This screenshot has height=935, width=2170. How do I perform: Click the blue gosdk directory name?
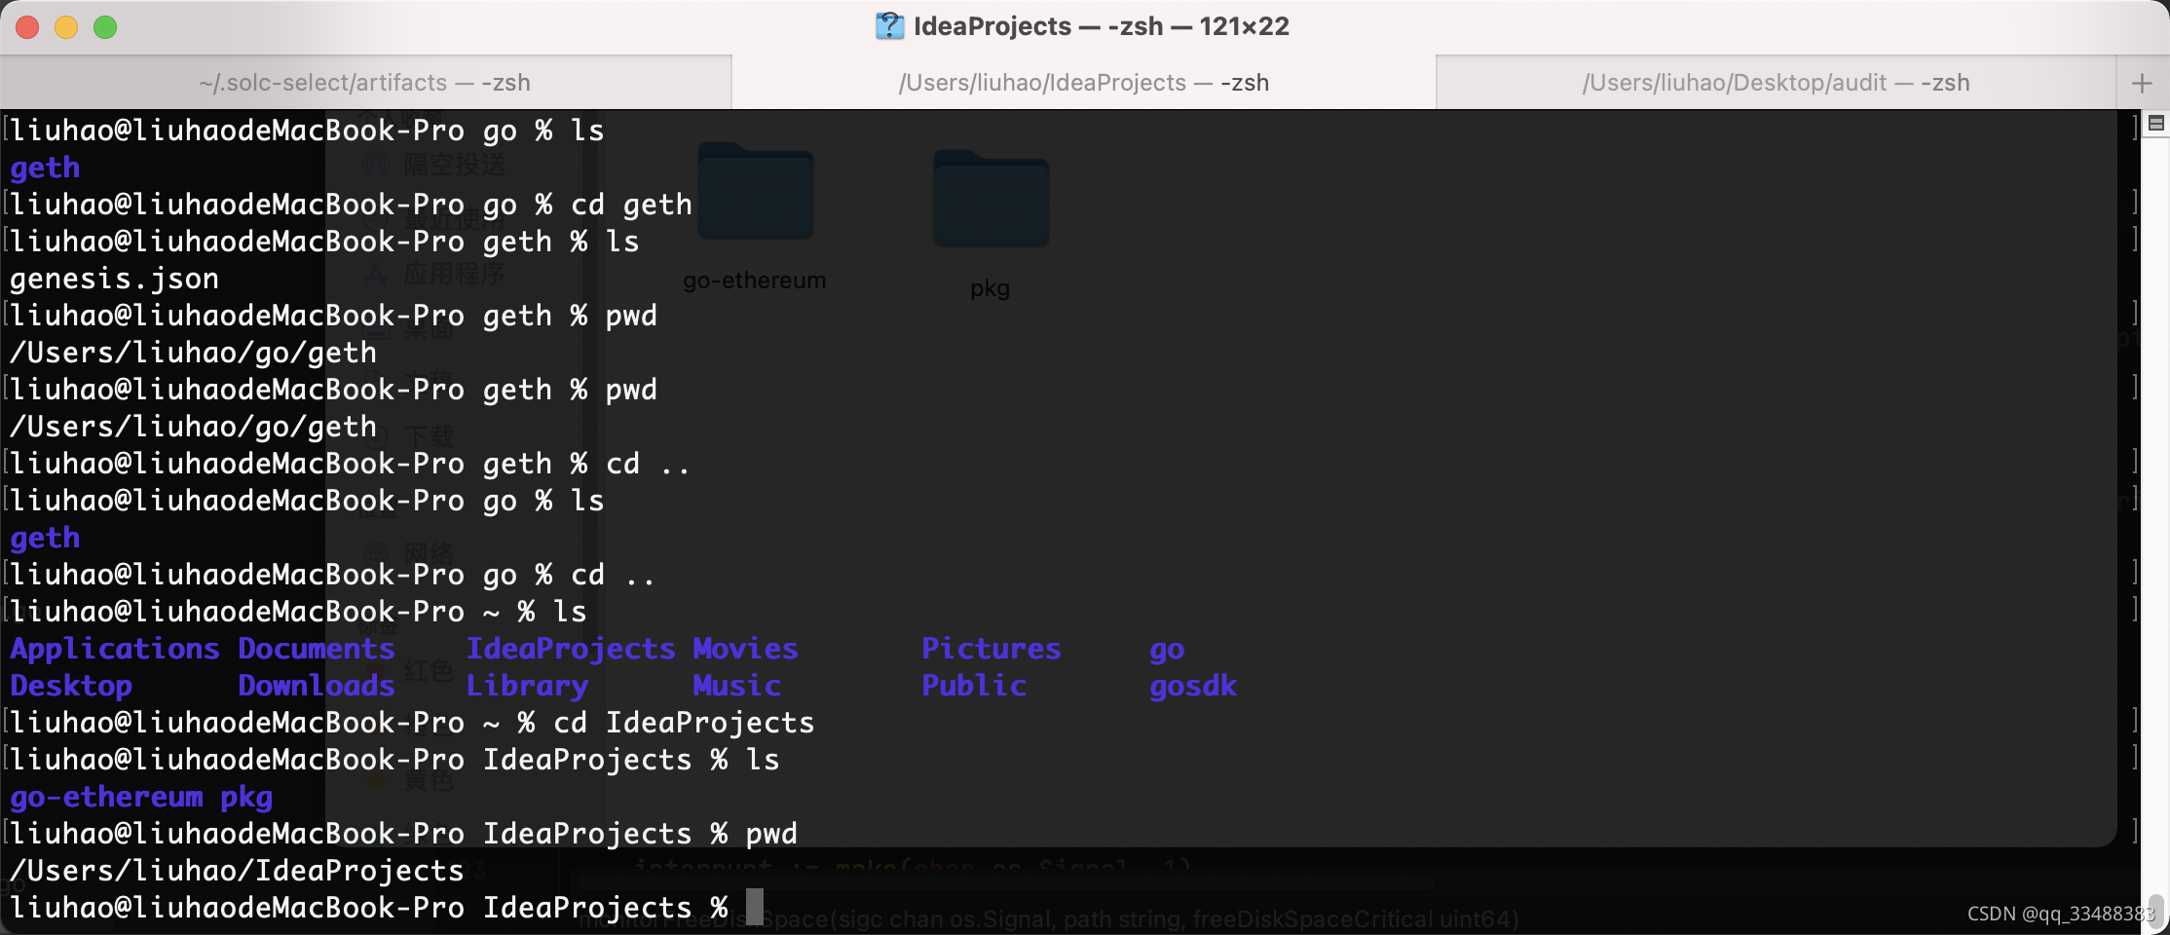[1193, 686]
